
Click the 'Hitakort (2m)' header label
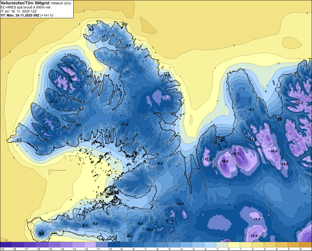[61, 3]
